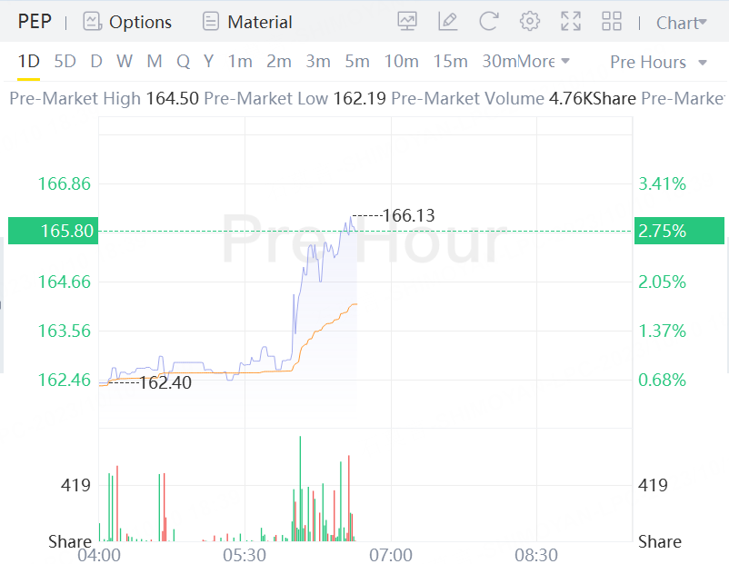Expand chart to fullscreen icon

[571, 22]
